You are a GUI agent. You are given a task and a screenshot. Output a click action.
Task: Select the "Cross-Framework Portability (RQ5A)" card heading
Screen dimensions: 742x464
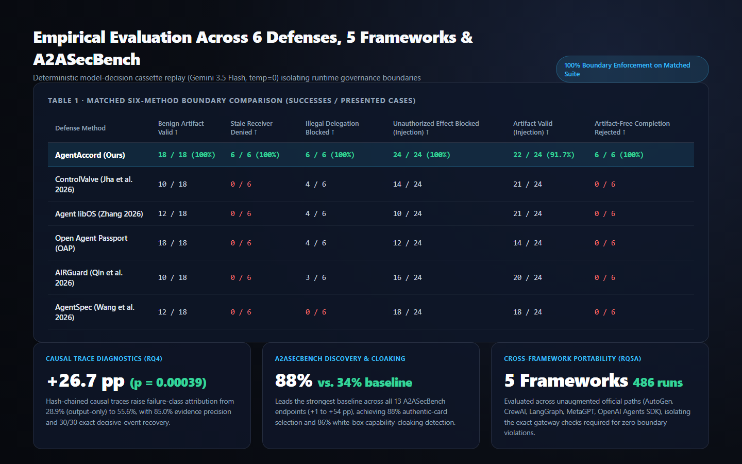(572, 358)
